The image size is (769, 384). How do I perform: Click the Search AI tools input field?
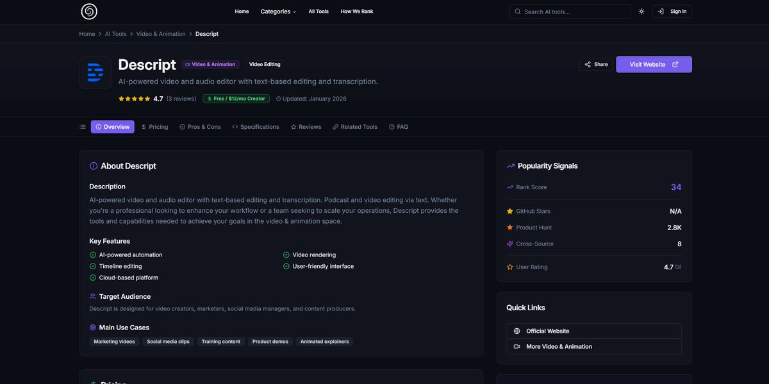tap(570, 11)
